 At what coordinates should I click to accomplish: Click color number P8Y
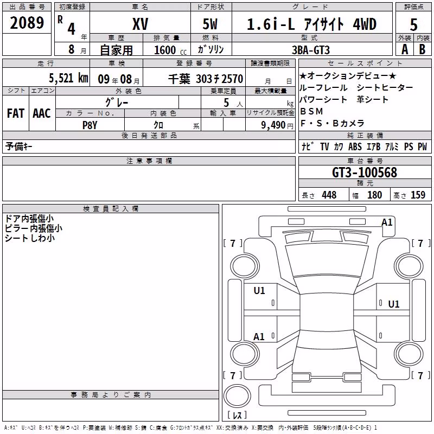point(90,125)
